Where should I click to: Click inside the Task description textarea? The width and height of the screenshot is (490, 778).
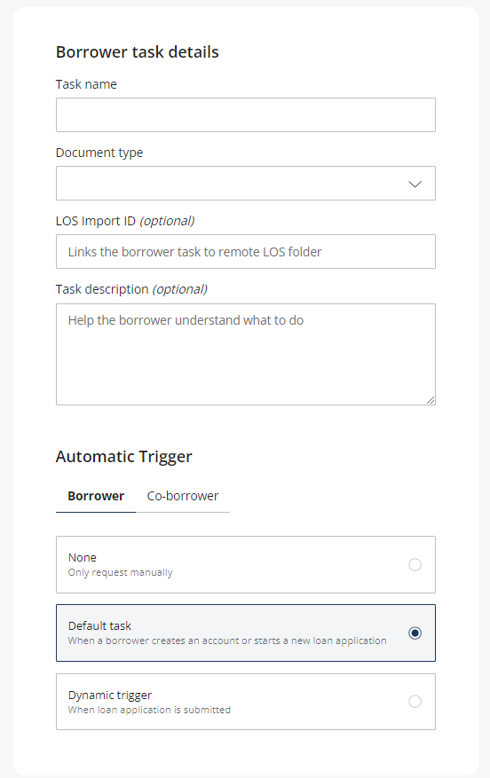246,354
